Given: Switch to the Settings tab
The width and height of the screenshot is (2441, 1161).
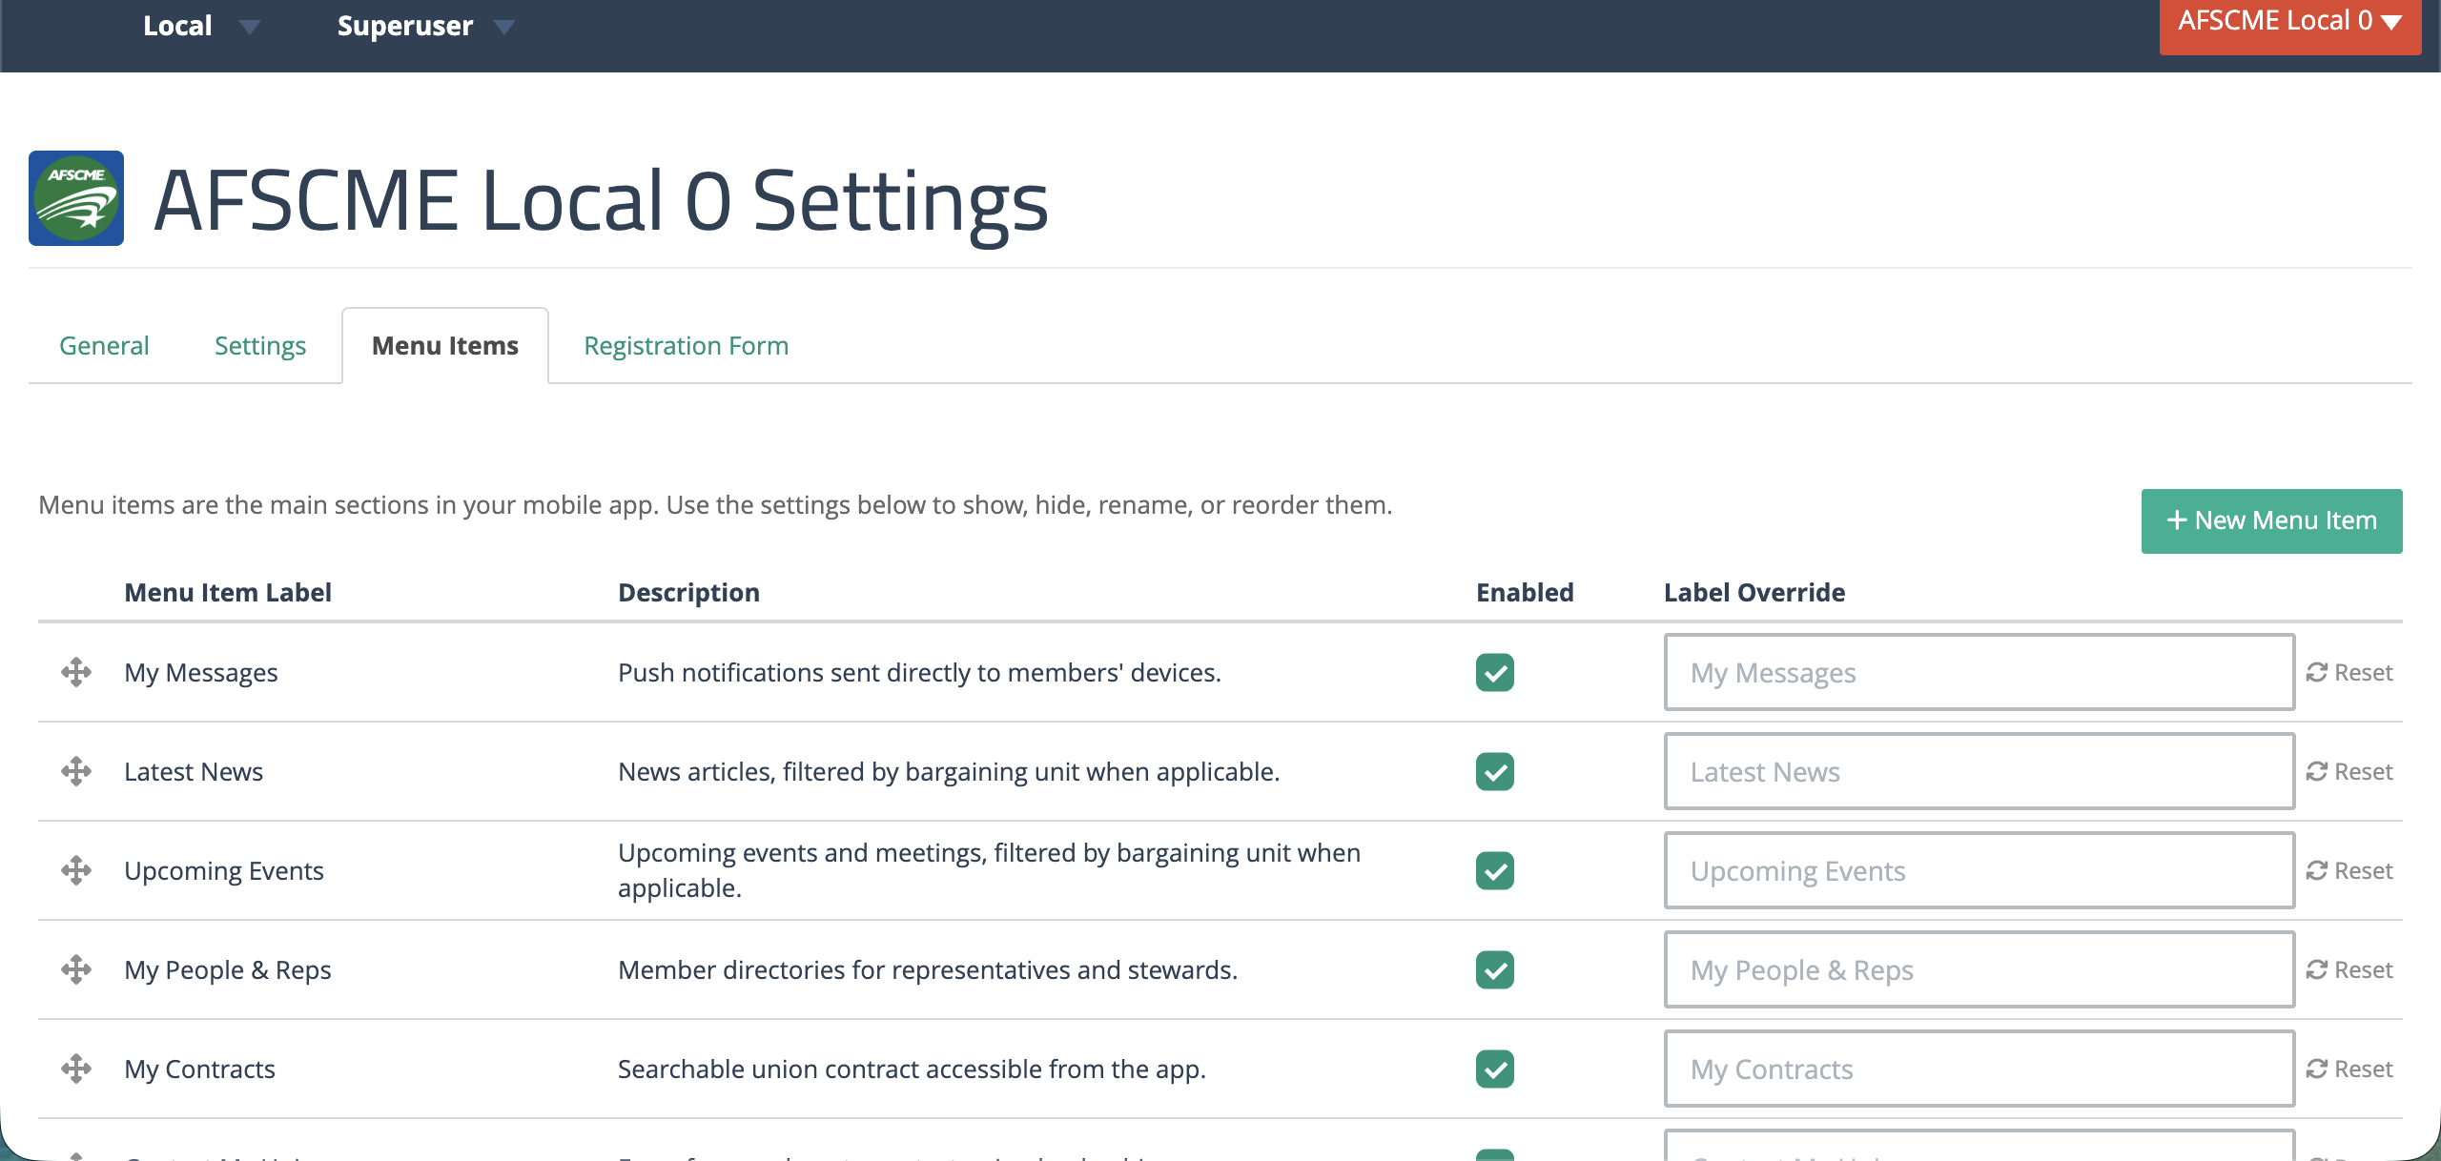Looking at the screenshot, I should tap(260, 345).
